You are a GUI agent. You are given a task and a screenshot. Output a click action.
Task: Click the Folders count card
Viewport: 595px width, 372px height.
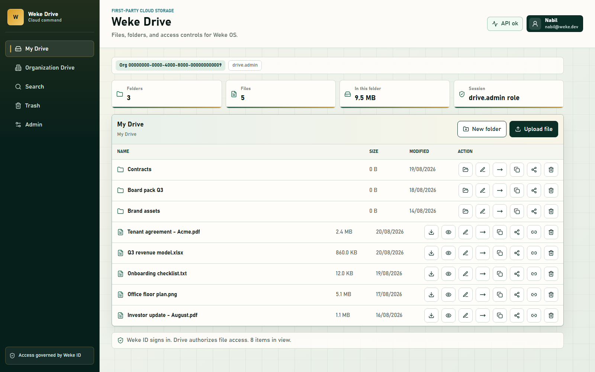pos(167,94)
